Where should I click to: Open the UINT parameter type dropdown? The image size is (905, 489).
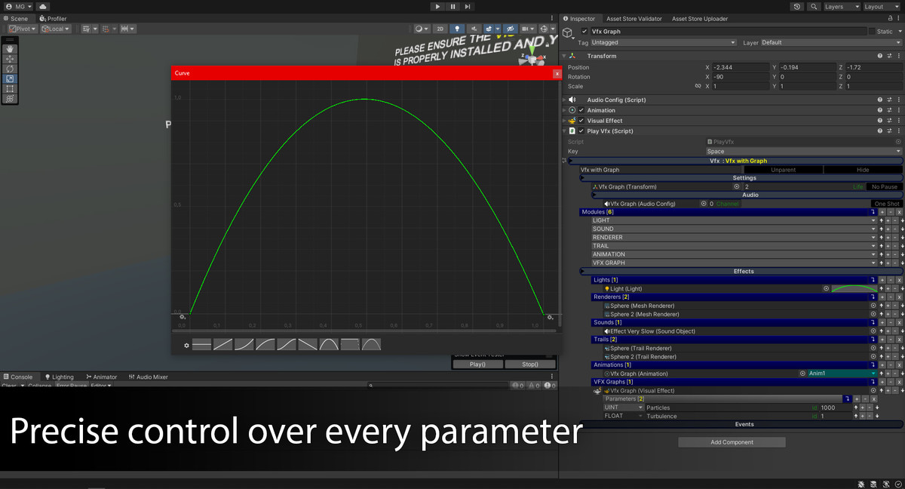(624, 407)
